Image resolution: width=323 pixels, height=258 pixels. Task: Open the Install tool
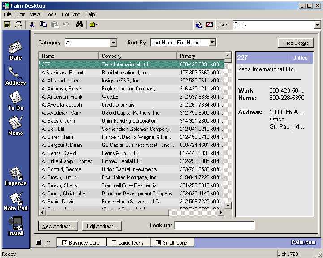16,226
